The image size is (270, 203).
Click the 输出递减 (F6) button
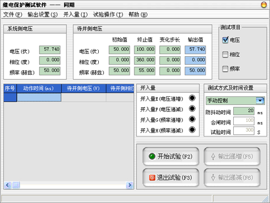pos(232,178)
